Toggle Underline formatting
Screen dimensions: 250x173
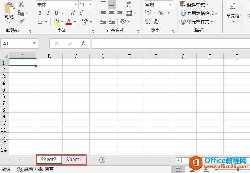point(56,13)
